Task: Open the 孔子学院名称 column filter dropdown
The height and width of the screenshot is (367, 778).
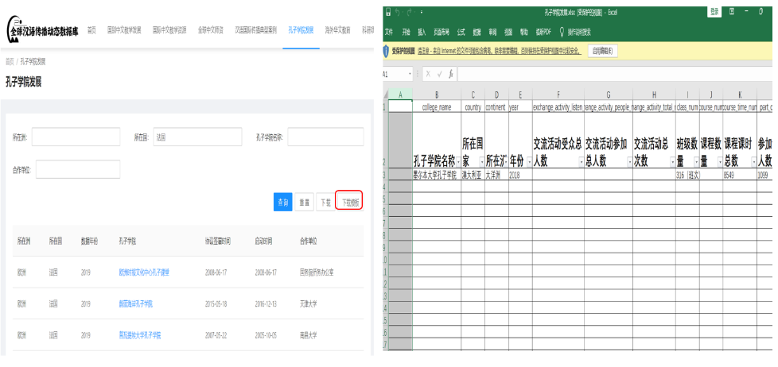Action: tap(457, 161)
